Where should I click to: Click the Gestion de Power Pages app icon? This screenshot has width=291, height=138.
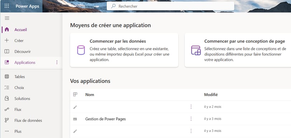[75, 119]
